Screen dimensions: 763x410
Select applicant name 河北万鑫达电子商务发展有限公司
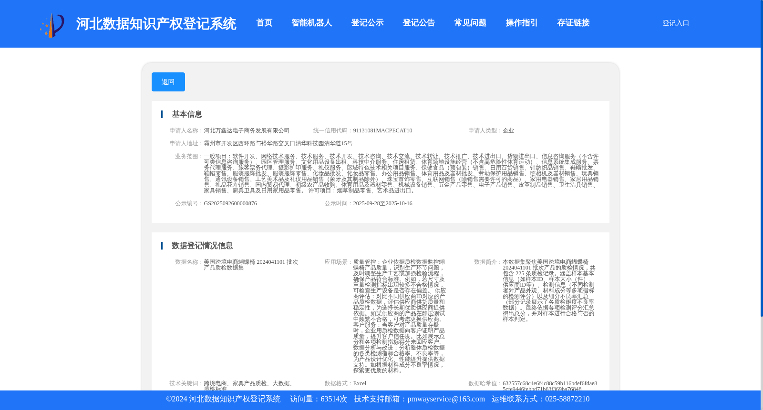(247, 130)
